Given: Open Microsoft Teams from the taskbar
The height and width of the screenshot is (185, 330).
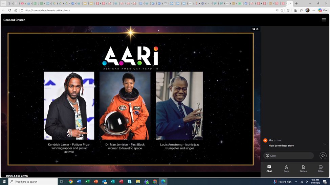Looking at the screenshot, I should point(147,182).
